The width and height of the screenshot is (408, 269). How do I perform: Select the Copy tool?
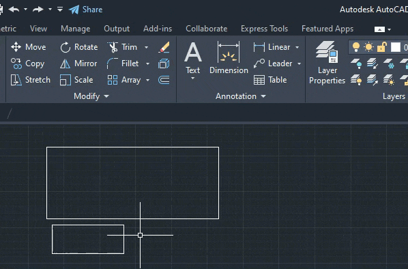pos(27,63)
